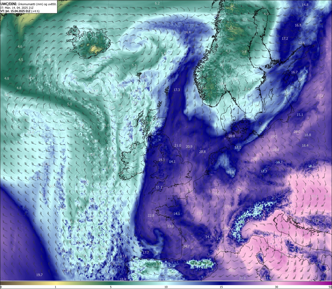Image resolution: width=332 pixels, height=289 pixels.
Task: Click the 4.6 value label
Action: tap(20, 47)
